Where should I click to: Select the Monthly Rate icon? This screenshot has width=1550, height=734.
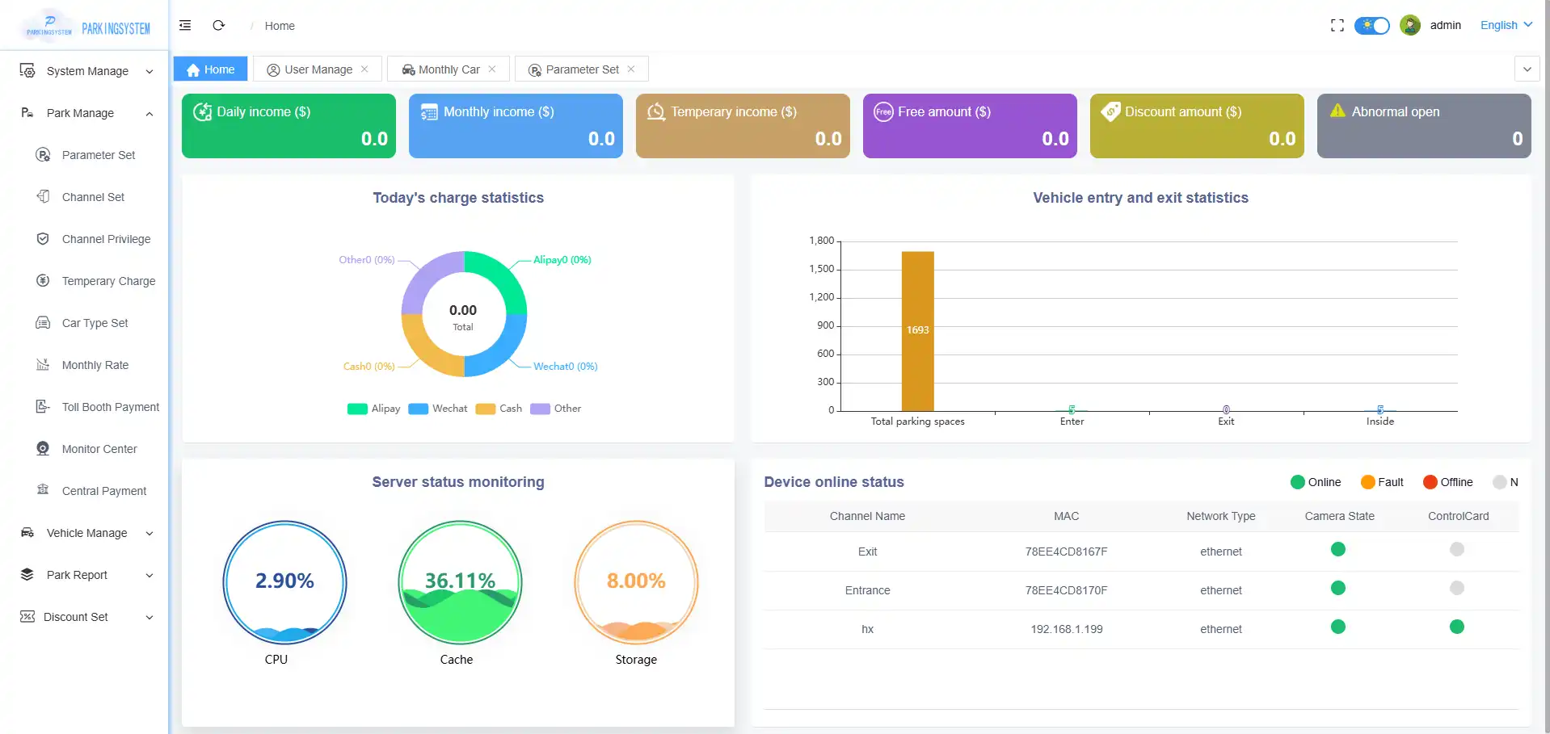(42, 364)
